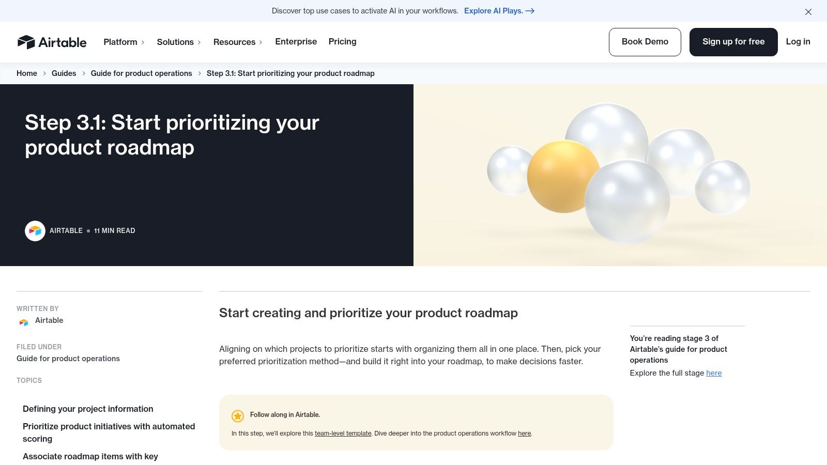The height and width of the screenshot is (465, 827).
Task: Select Enterprise in the navigation menu
Action: tap(296, 42)
